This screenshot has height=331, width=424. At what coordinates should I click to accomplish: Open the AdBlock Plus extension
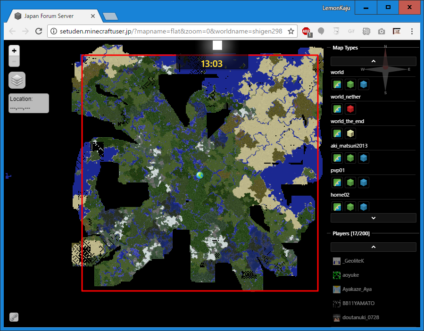point(307,31)
